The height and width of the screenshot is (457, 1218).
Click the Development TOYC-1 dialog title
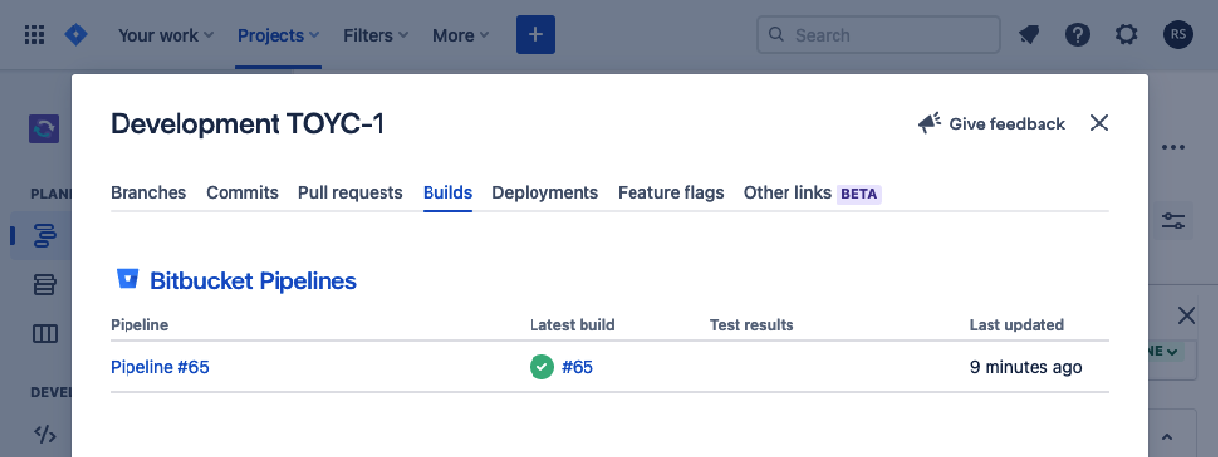pos(248,124)
